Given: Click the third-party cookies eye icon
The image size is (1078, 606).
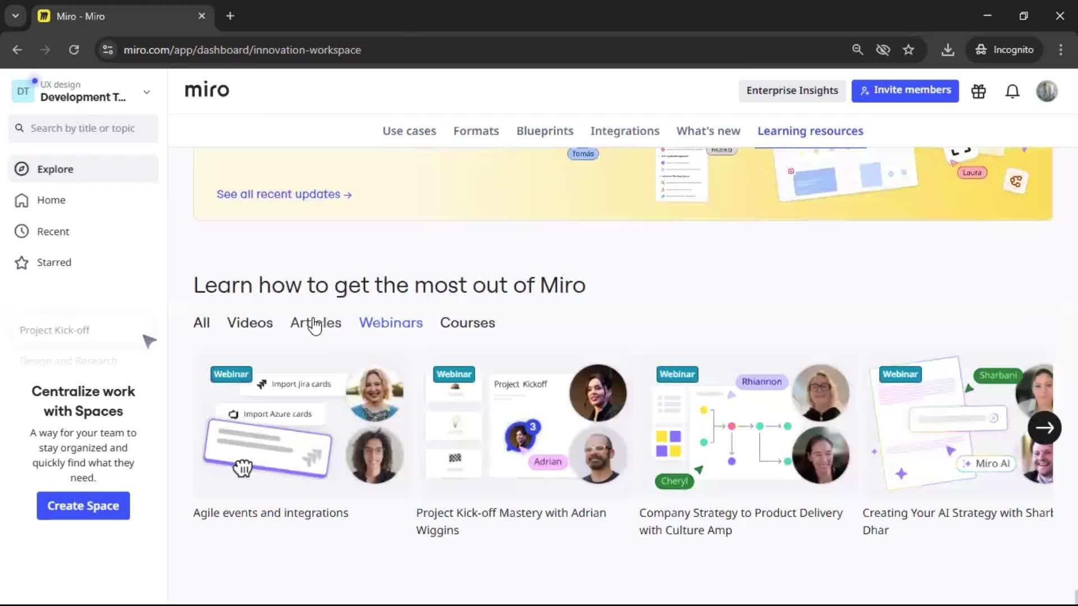Looking at the screenshot, I should coord(883,50).
